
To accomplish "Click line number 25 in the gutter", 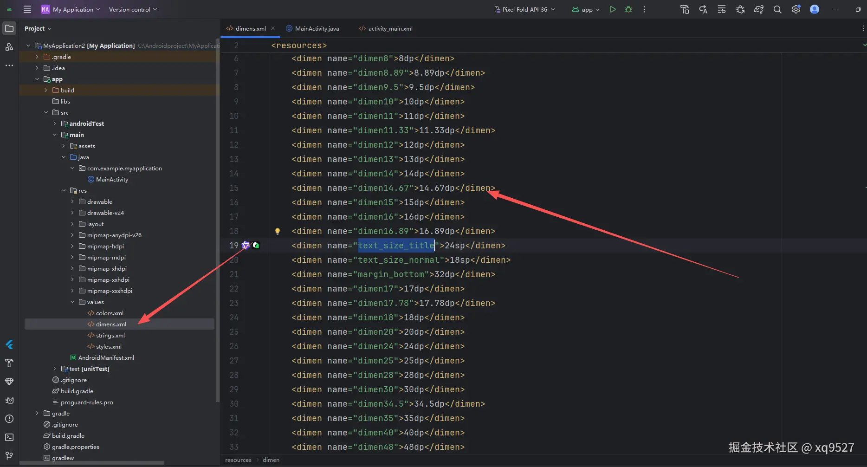I will click(x=234, y=332).
